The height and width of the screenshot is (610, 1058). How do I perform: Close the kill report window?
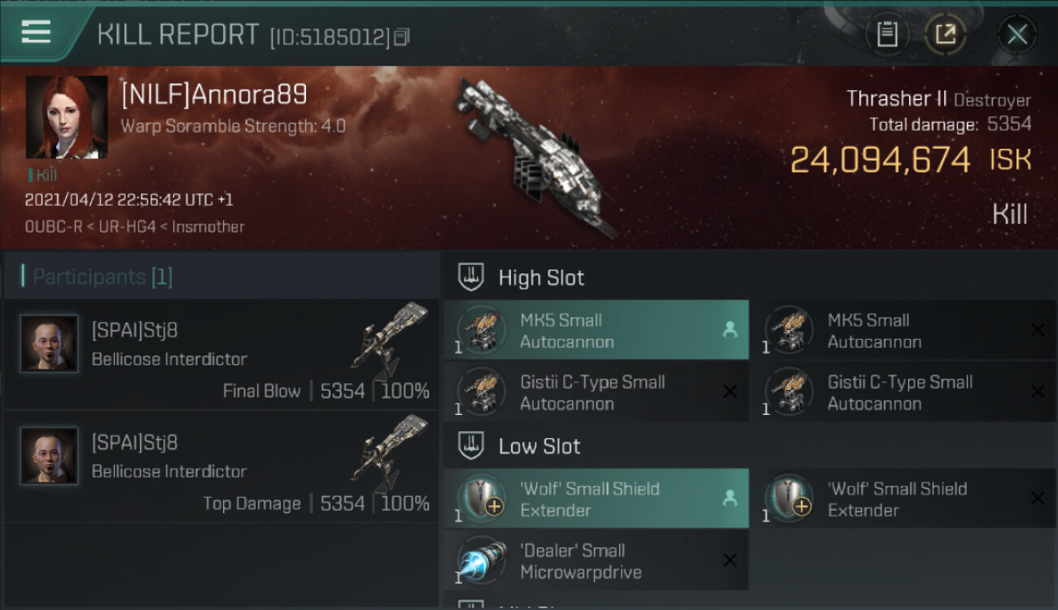click(1016, 34)
